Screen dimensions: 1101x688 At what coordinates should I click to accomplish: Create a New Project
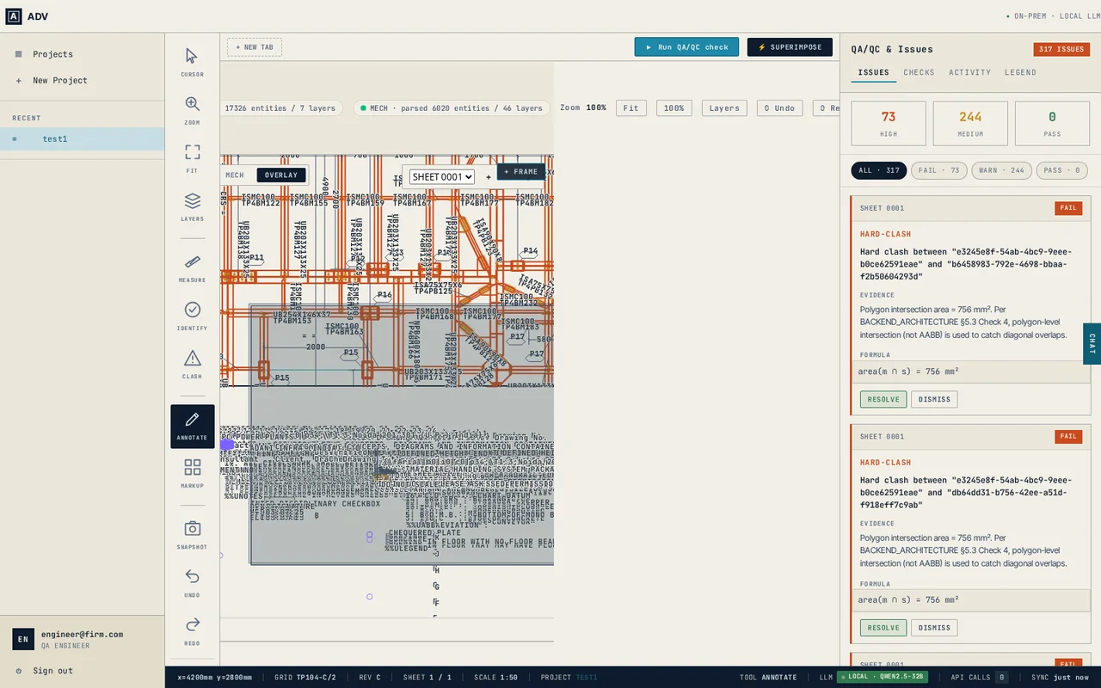tap(82, 80)
